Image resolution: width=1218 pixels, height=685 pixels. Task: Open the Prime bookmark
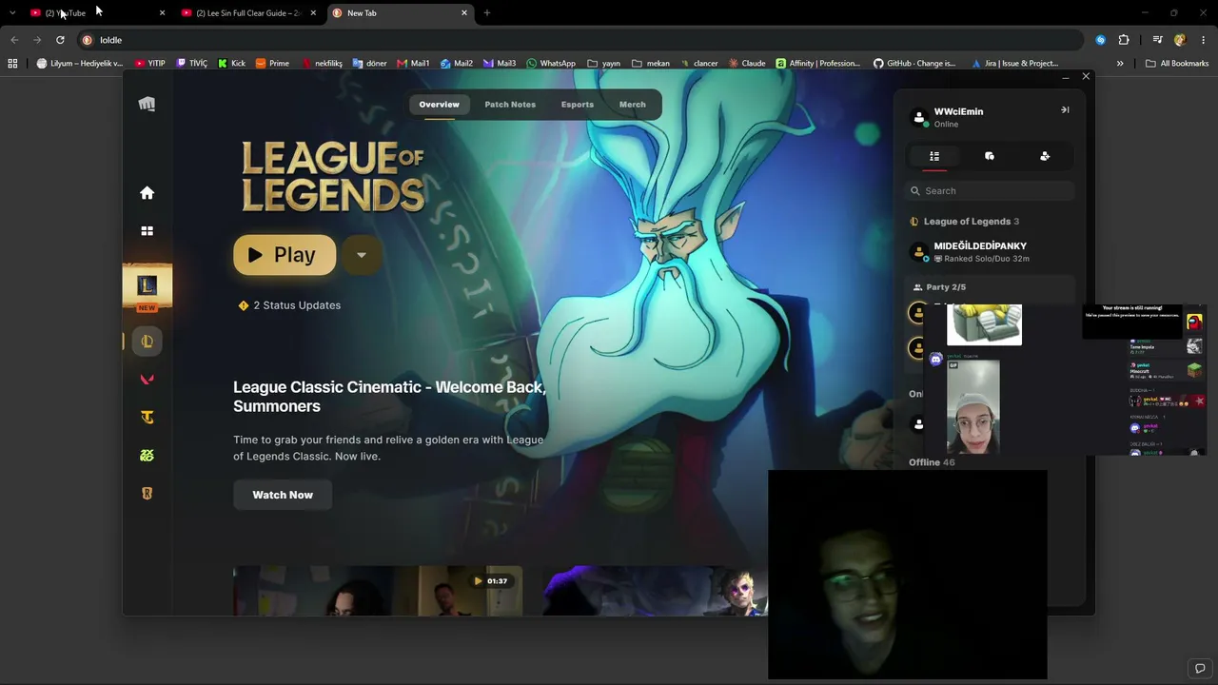coord(272,64)
